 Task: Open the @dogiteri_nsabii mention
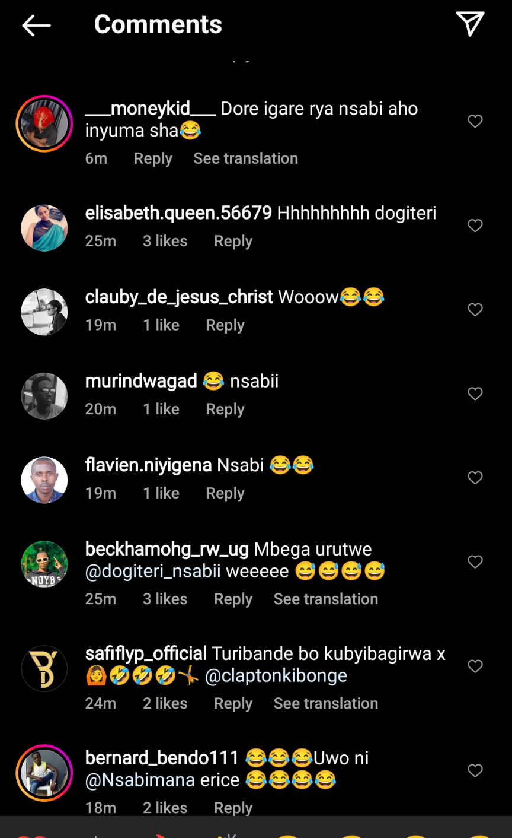click(153, 572)
